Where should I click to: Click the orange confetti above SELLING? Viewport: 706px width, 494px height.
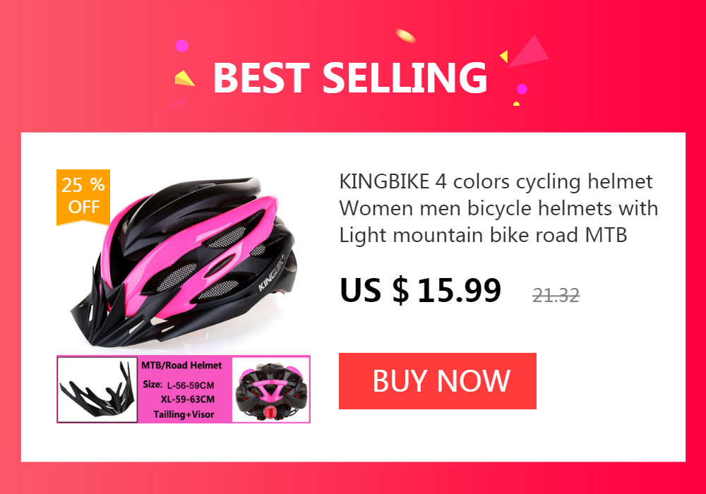coord(405,35)
